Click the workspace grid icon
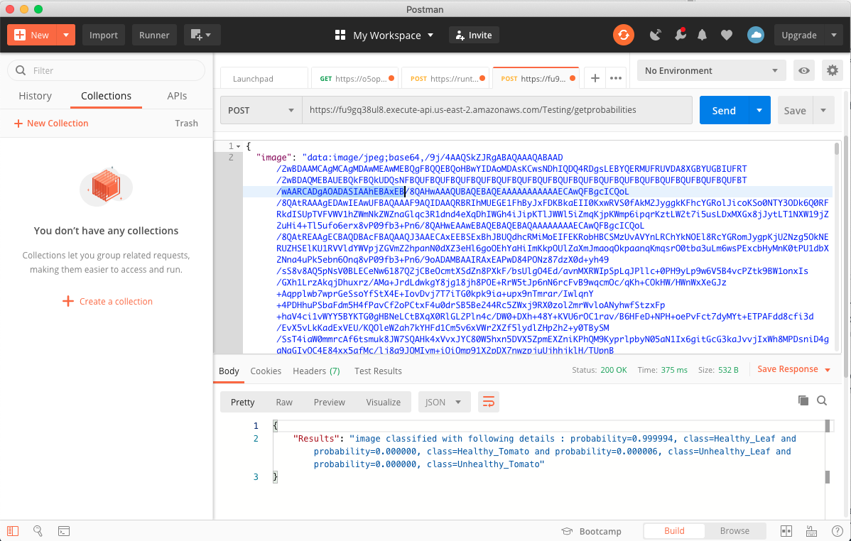Viewport: 851px width, 541px height. pyautogui.click(x=340, y=35)
